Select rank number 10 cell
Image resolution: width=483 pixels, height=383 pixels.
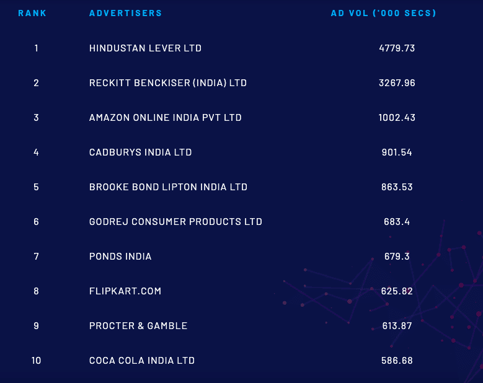pos(37,361)
